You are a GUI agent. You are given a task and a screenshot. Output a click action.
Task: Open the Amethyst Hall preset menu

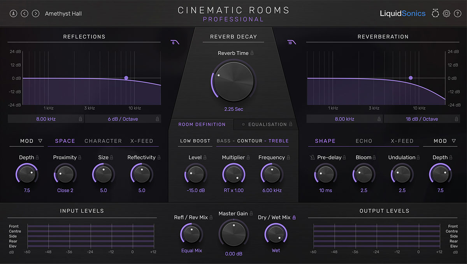click(x=63, y=14)
